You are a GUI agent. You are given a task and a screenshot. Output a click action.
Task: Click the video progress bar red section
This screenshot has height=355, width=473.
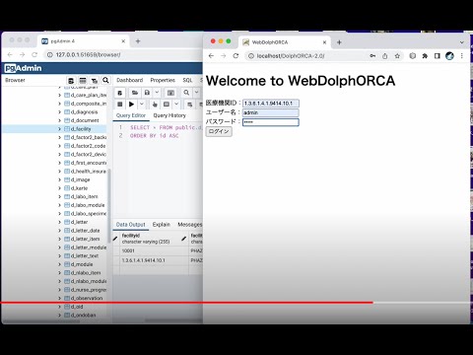pyautogui.click(x=186, y=303)
